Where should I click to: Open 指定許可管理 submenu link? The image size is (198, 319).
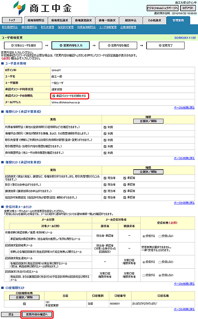point(66,27)
